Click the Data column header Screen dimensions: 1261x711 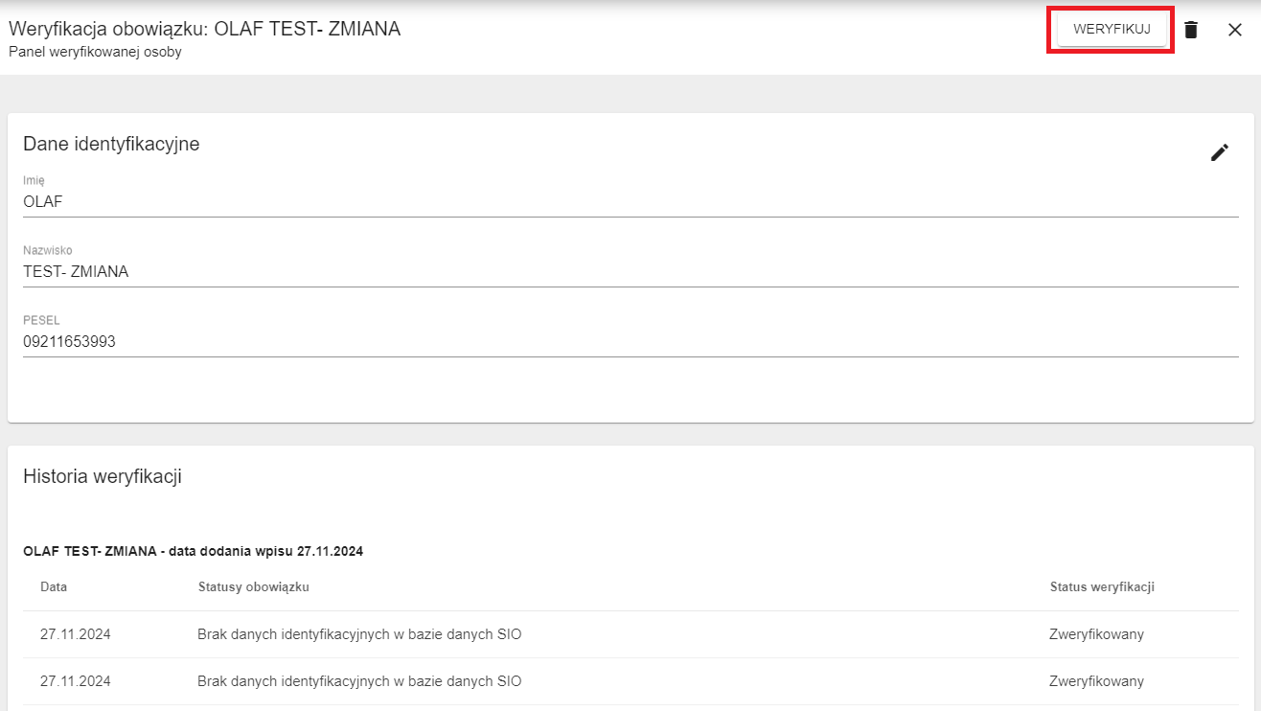pyautogui.click(x=54, y=586)
